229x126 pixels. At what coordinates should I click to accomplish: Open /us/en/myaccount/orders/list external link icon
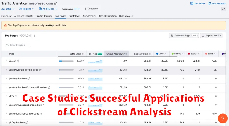(x=42, y=105)
